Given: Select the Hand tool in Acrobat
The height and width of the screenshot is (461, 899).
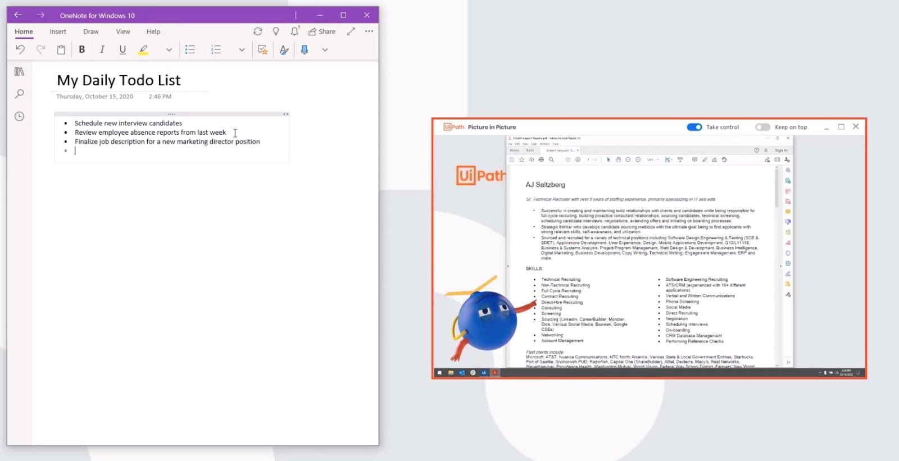Looking at the screenshot, I should 618,159.
